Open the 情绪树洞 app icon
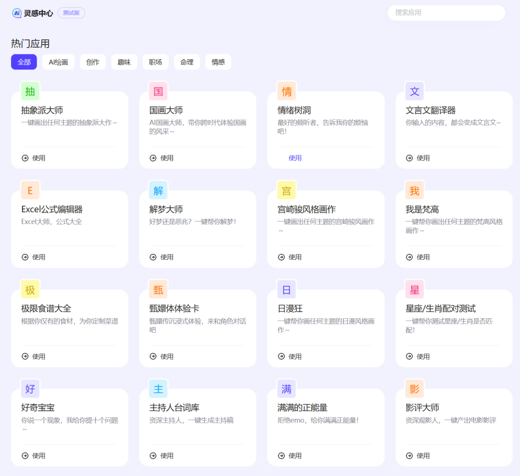Viewport: 520px width, 476px height. click(286, 91)
